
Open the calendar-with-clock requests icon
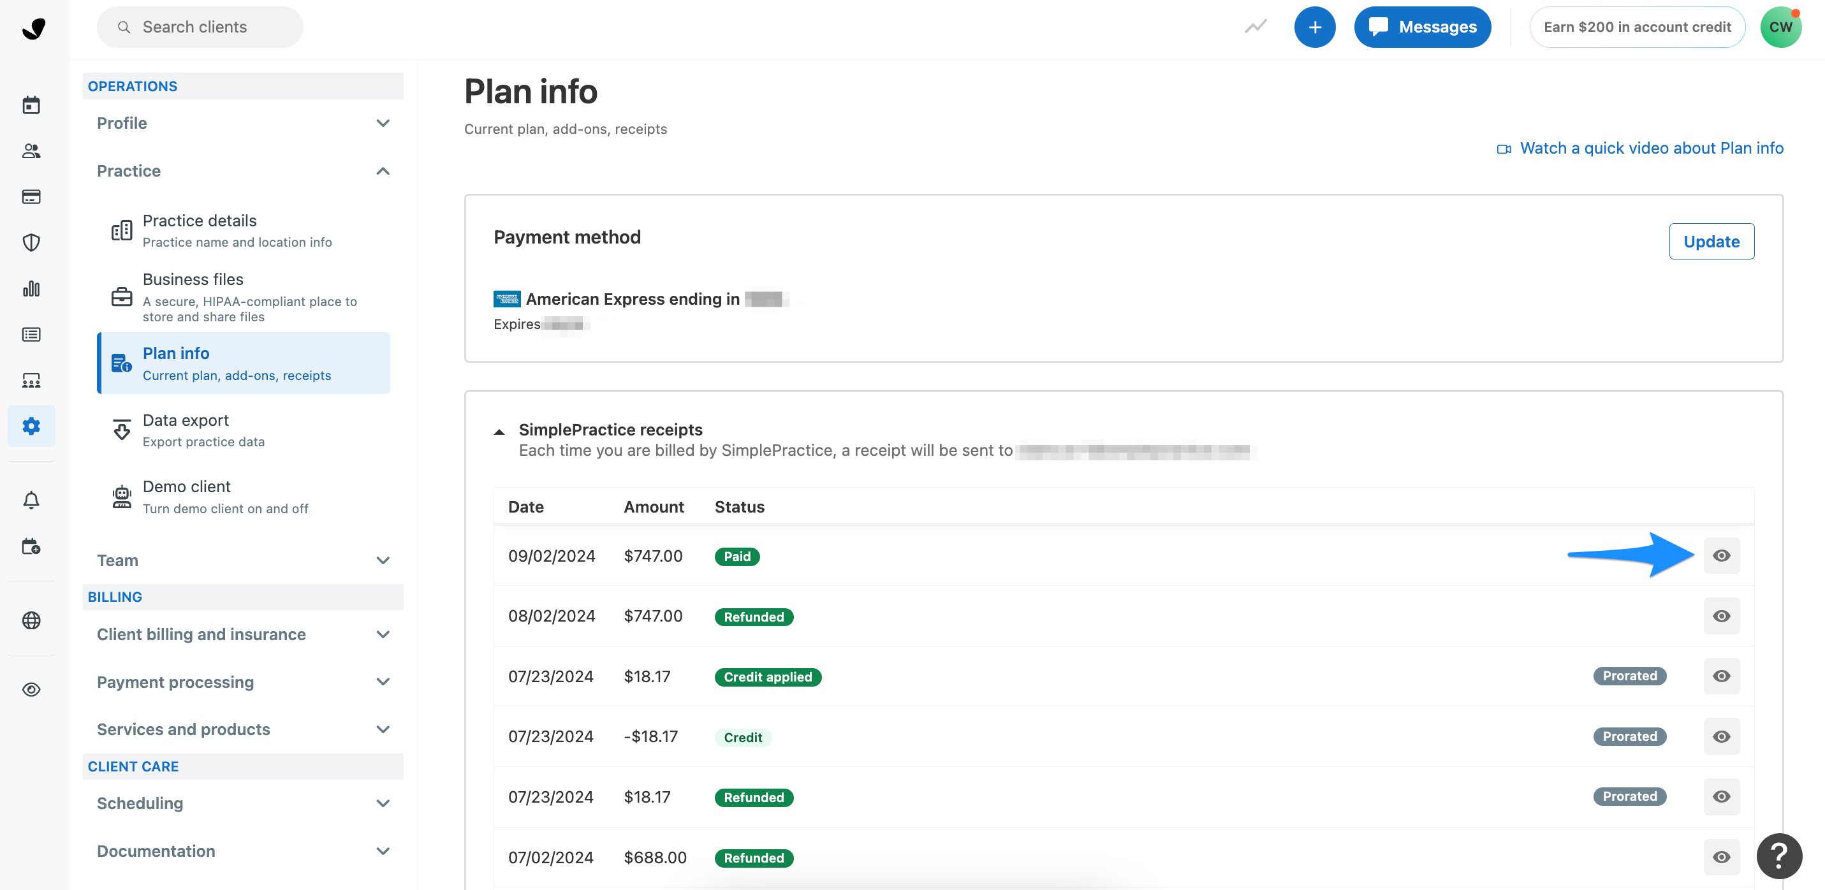coord(31,546)
